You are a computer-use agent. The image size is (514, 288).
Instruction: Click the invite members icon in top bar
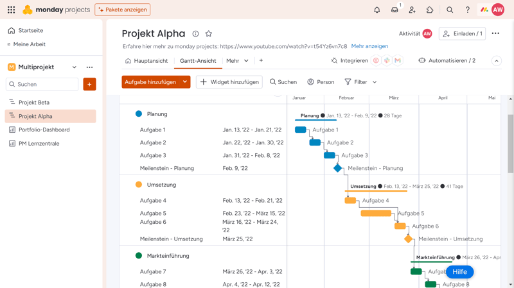pyautogui.click(x=412, y=10)
